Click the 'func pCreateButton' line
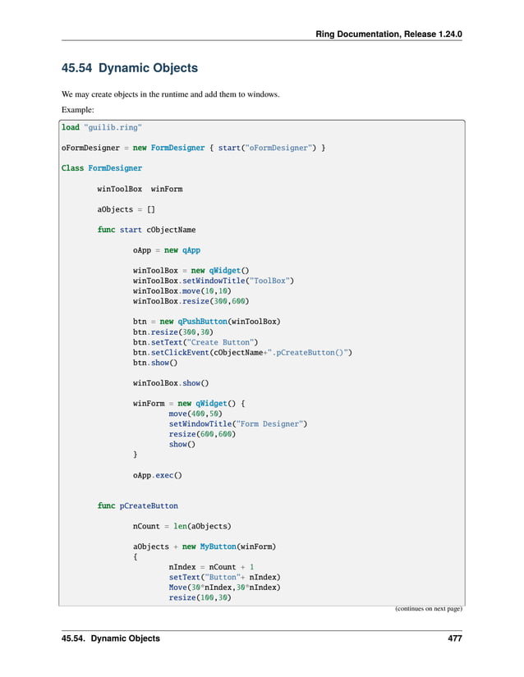This screenshot has height=677, width=524. [137, 505]
